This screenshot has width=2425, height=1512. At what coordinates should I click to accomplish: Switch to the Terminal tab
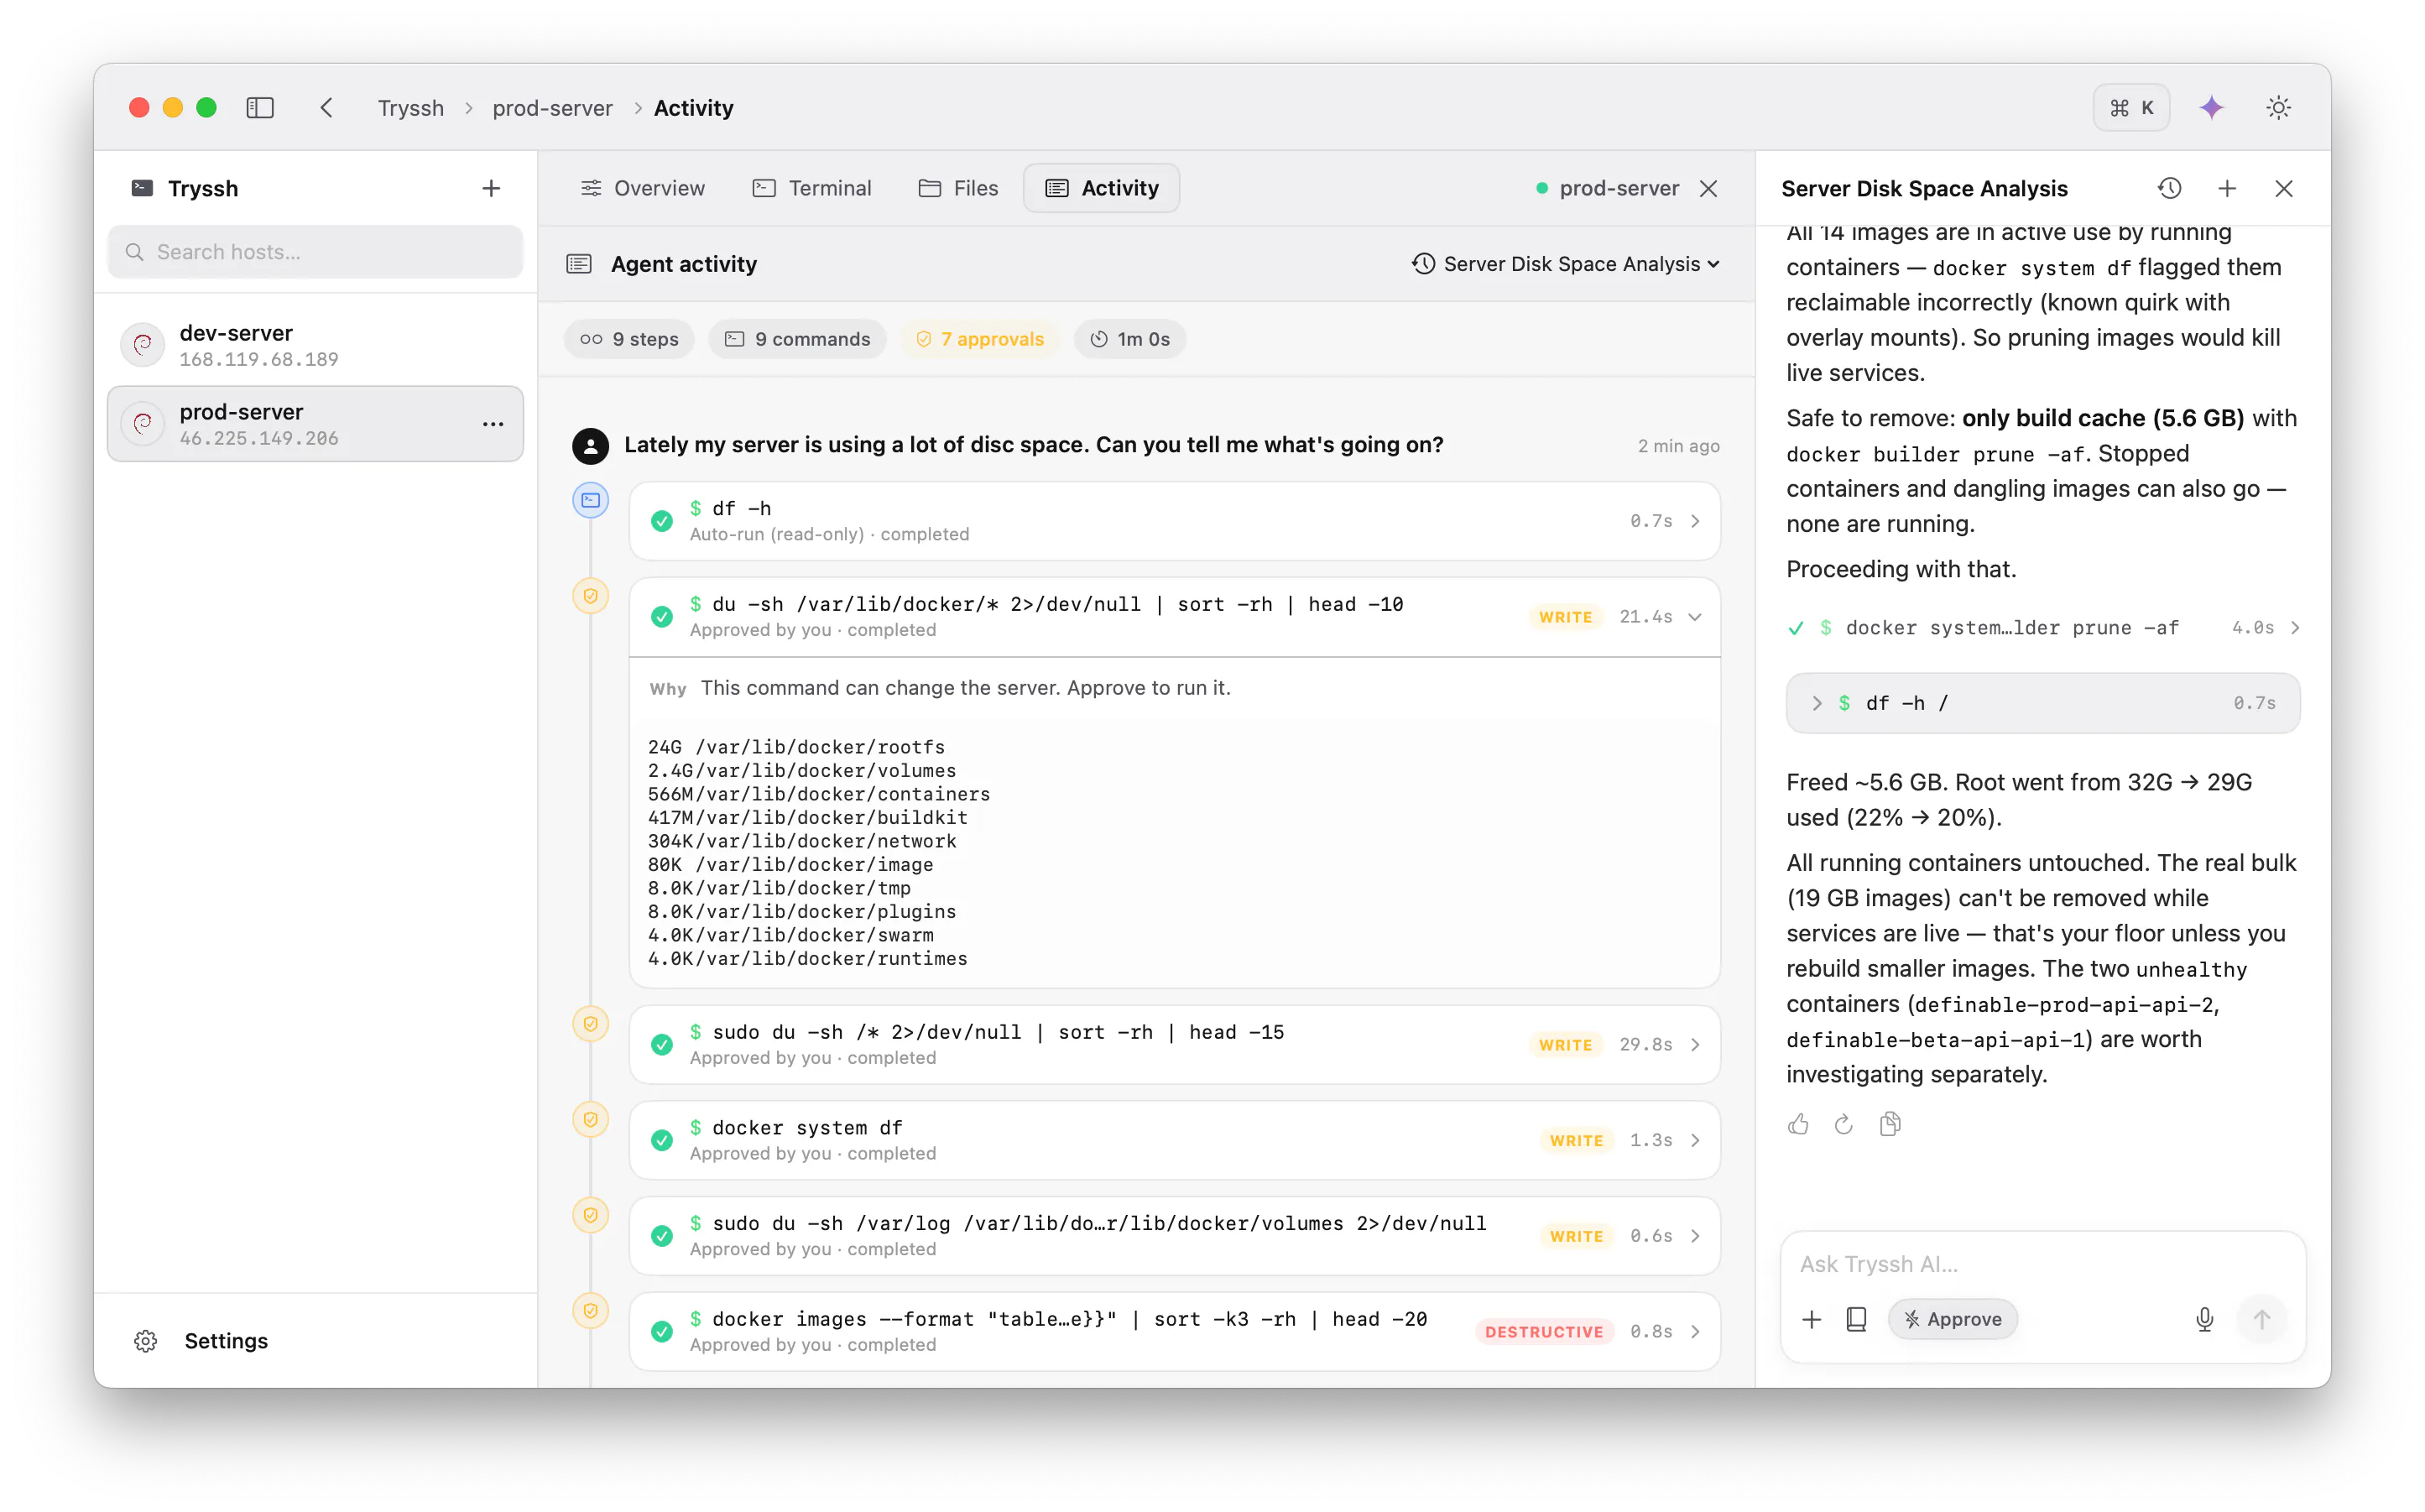(812, 188)
